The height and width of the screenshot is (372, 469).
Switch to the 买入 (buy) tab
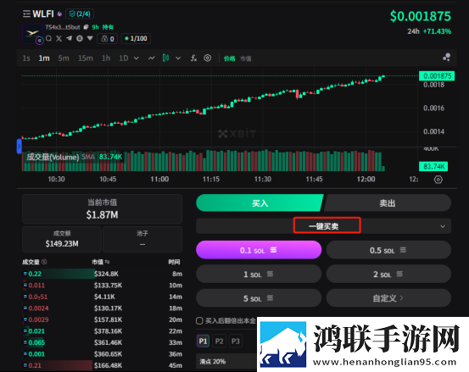coord(260,203)
